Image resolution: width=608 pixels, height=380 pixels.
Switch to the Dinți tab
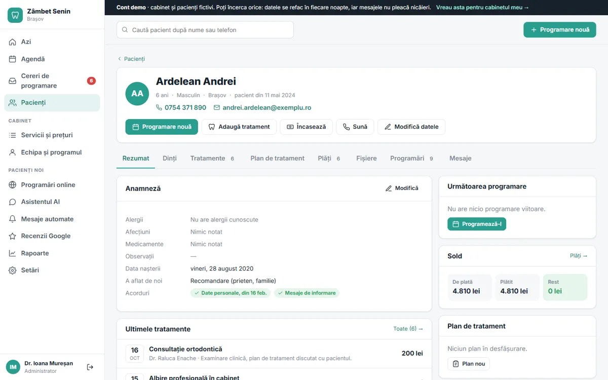pos(170,158)
